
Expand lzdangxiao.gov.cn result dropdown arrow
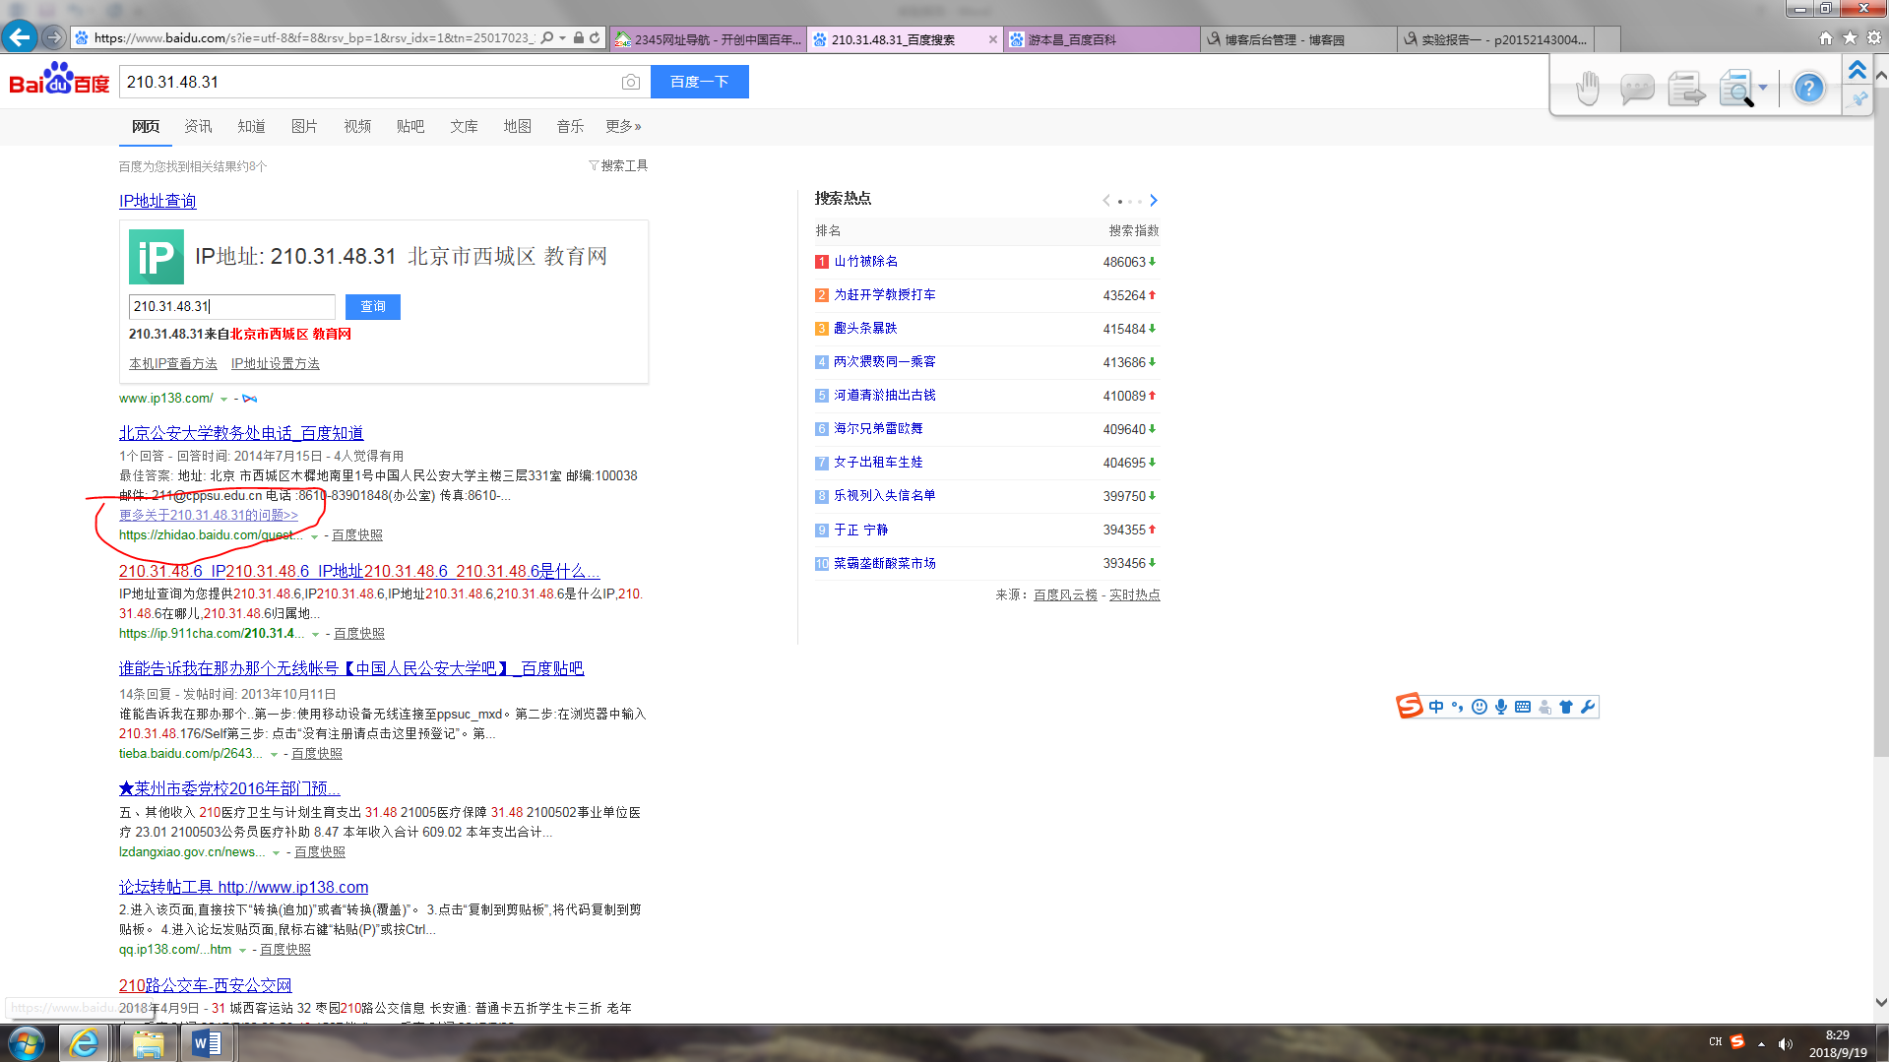(x=277, y=853)
